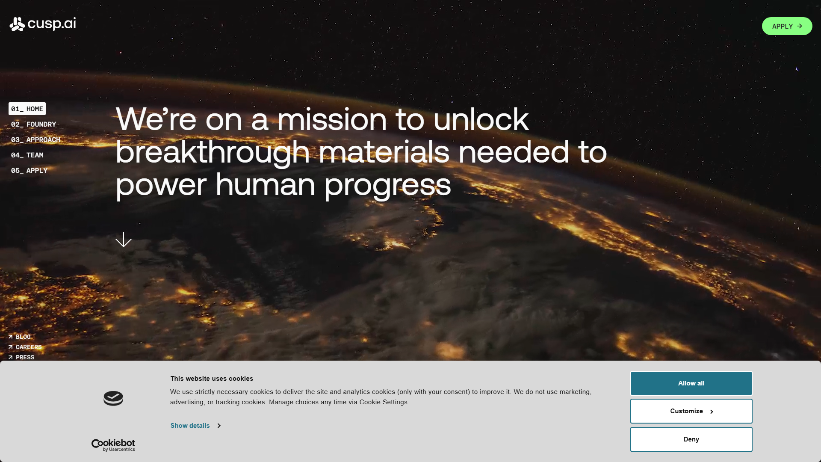
Task: Go to the 02_ FOUNDRY section
Action: pyautogui.click(x=33, y=124)
